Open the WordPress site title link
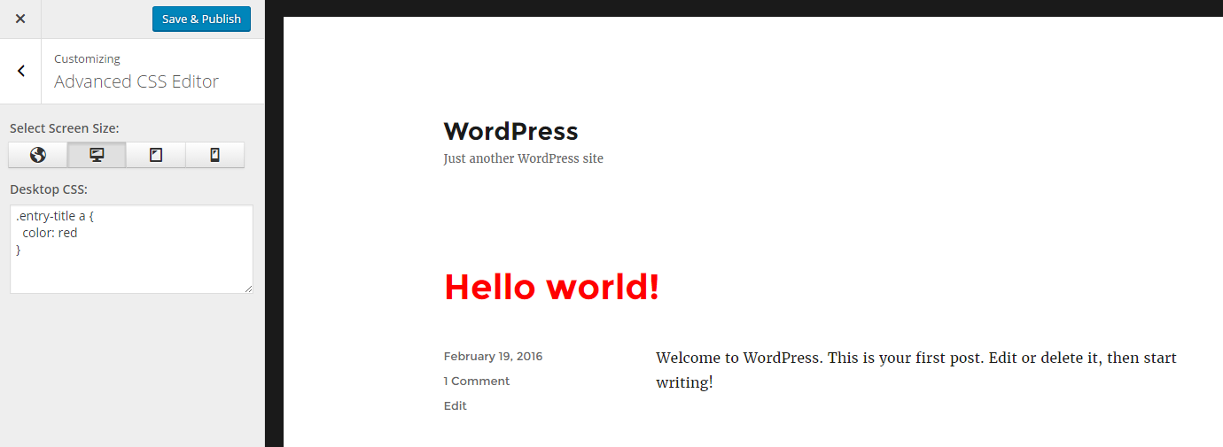The width and height of the screenshot is (1223, 447). 510,131
